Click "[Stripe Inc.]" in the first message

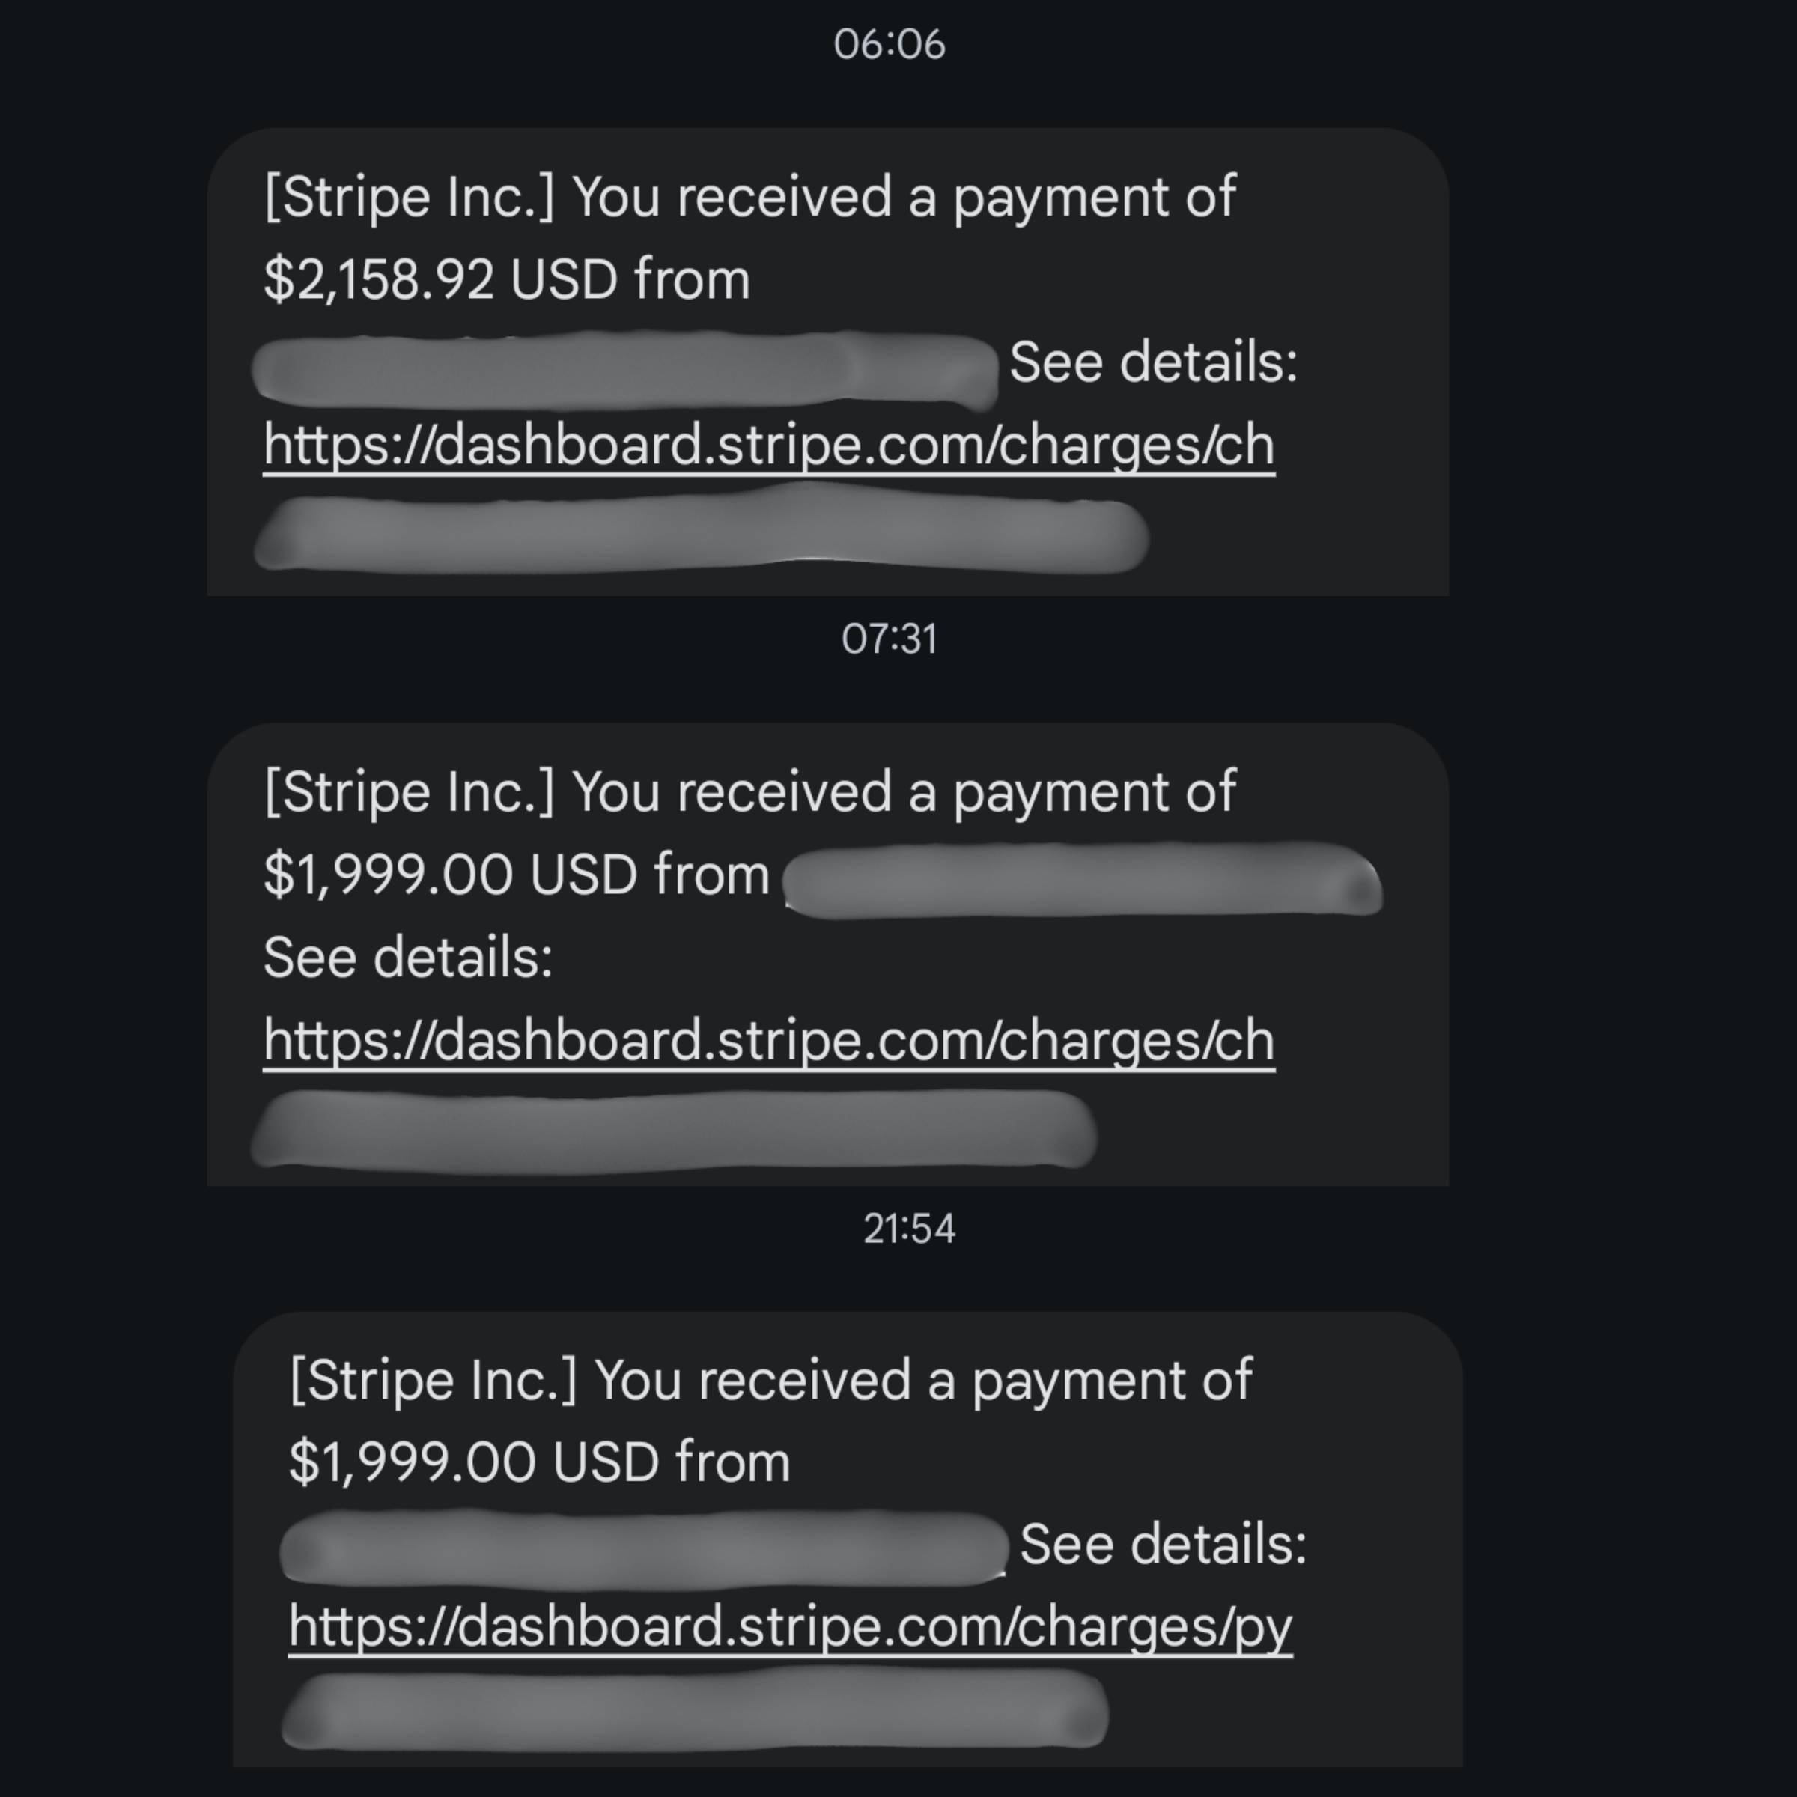tap(408, 197)
